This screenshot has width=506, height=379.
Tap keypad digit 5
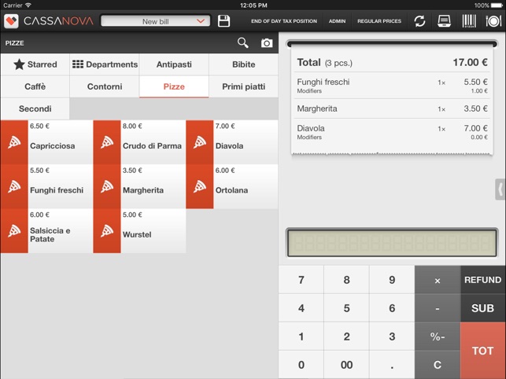coord(346,308)
